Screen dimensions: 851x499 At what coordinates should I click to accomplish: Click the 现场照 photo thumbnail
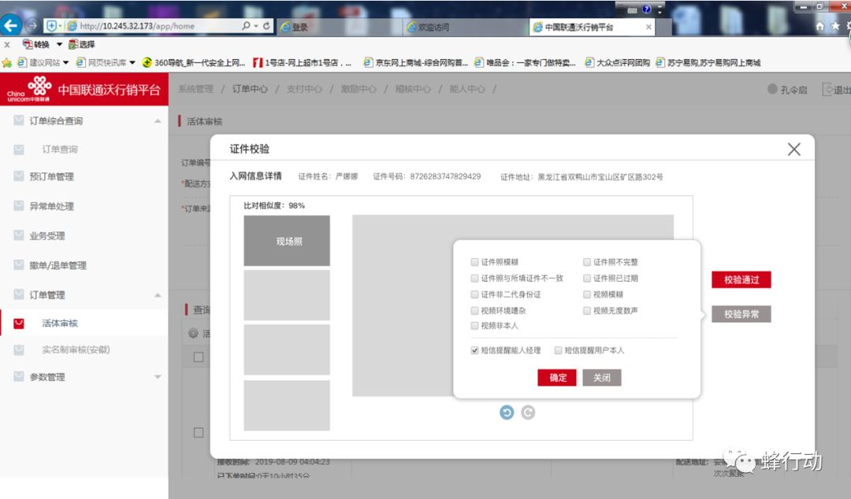coord(286,240)
